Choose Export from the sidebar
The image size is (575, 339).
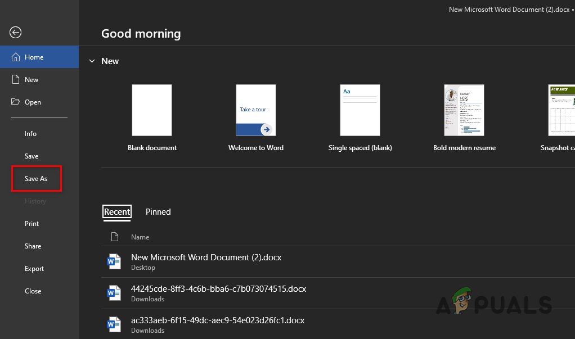[34, 269]
